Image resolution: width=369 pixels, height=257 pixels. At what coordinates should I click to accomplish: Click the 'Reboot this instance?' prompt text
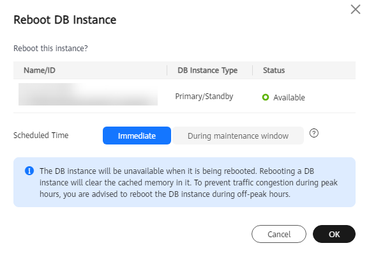point(50,49)
